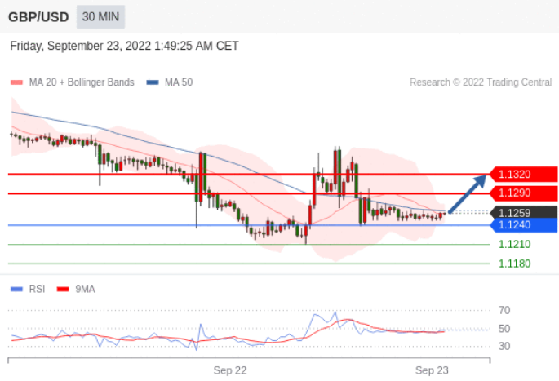The image size is (559, 381).
Task: Click the MA 50 blue legend swatch
Action: point(153,82)
